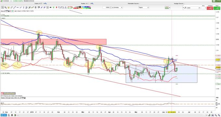The image size is (221, 117).
Task: Choose the rectangle drawing tool
Action: [x=62, y=7]
